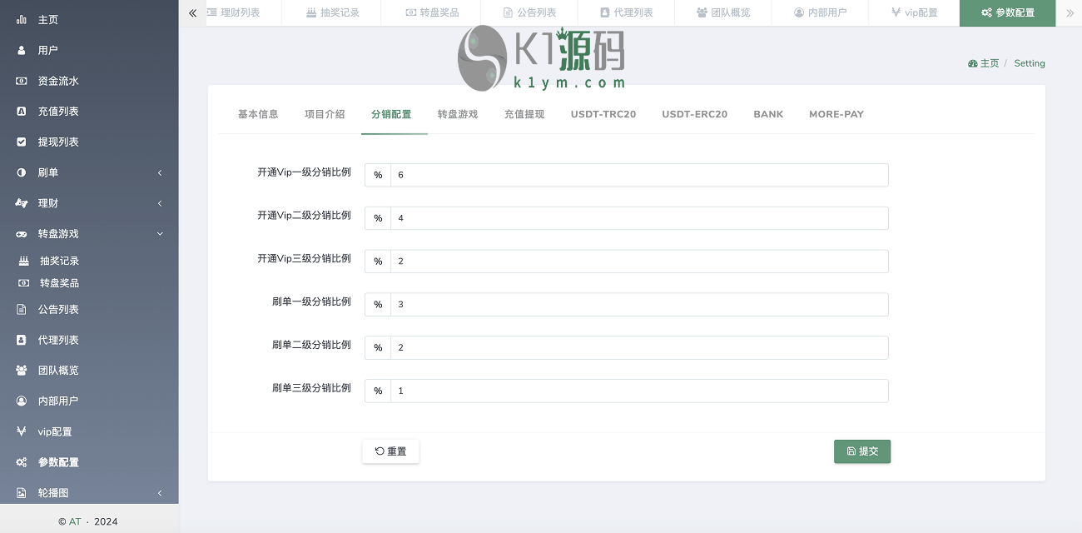Focus the 开通Vip一级分销比例 input field
The image size is (1082, 533).
pyautogui.click(x=638, y=175)
